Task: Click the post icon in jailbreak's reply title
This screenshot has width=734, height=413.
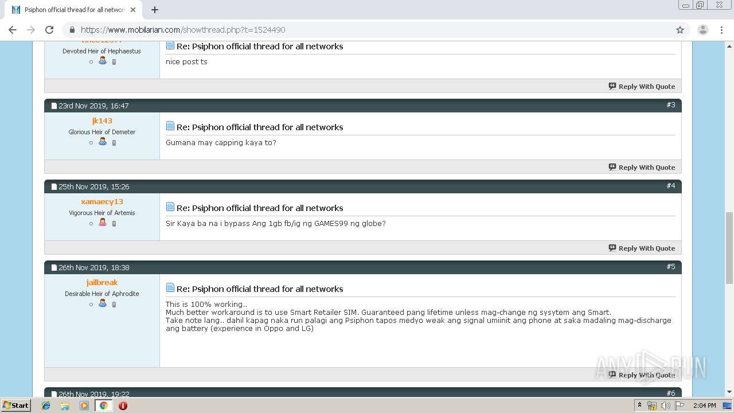Action: pyautogui.click(x=170, y=287)
